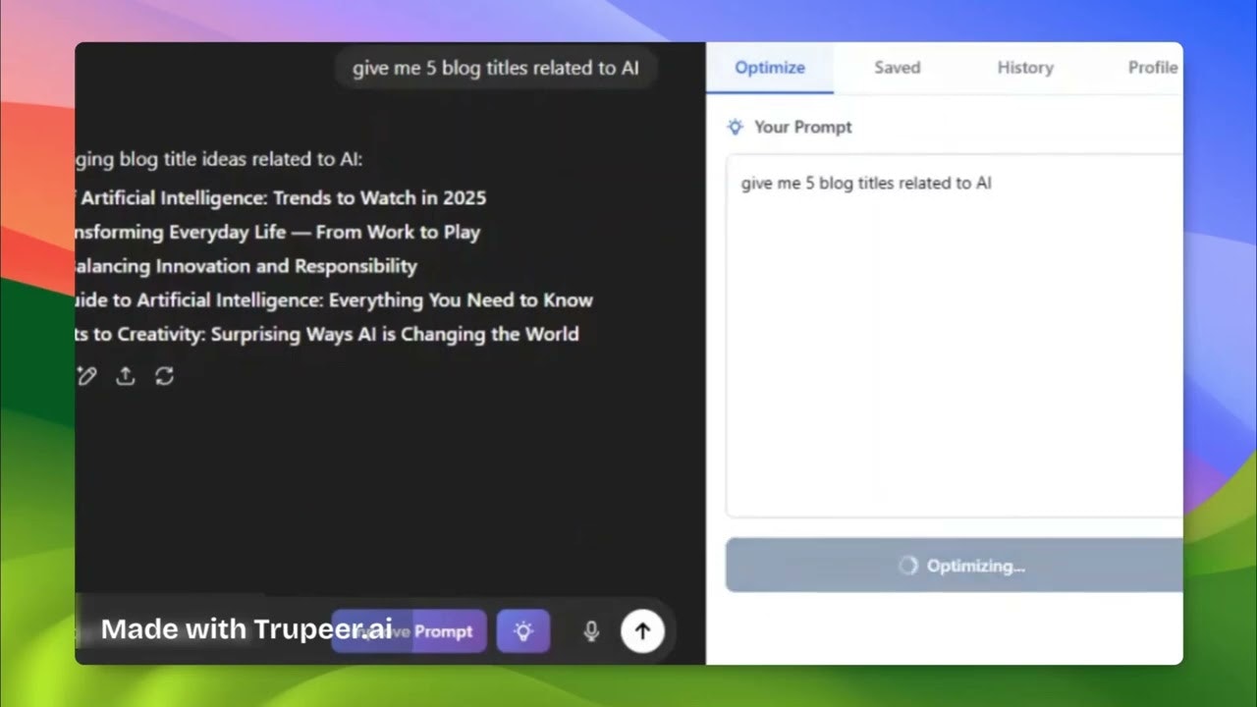Image resolution: width=1257 pixels, height=707 pixels.
Task: Regenerate the blog titles response
Action: point(163,376)
